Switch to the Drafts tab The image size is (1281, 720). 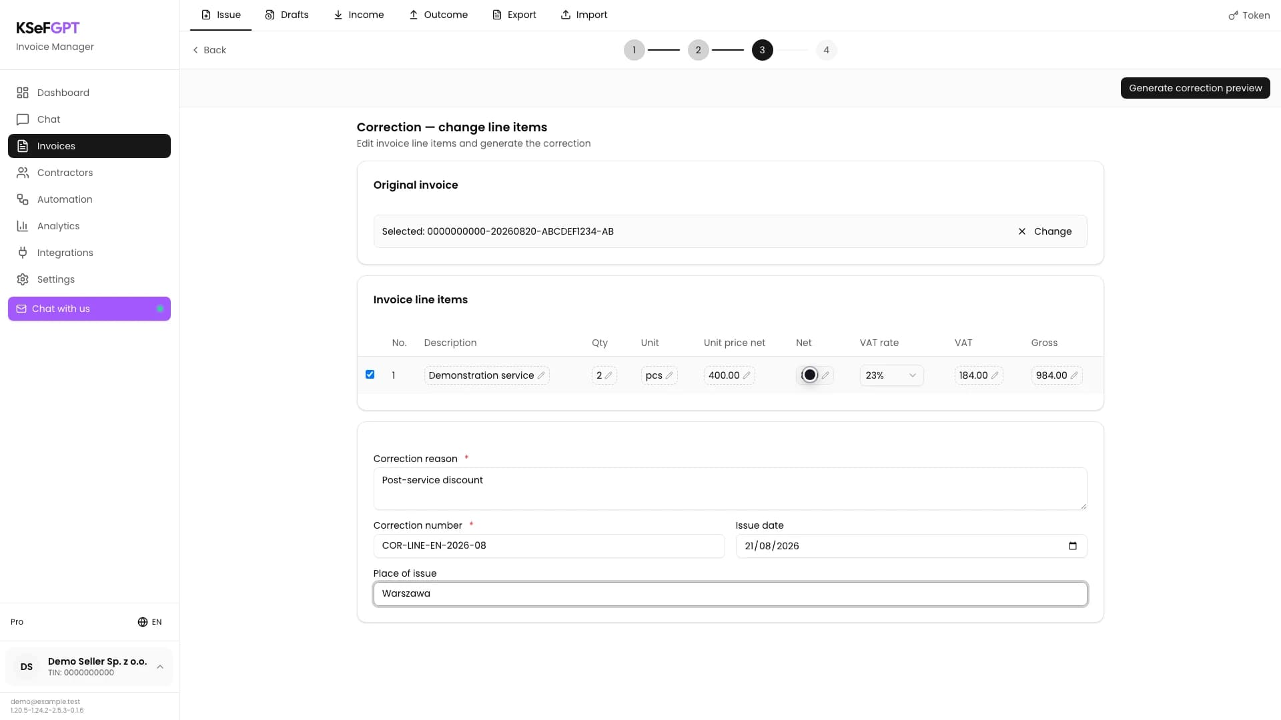pos(287,15)
